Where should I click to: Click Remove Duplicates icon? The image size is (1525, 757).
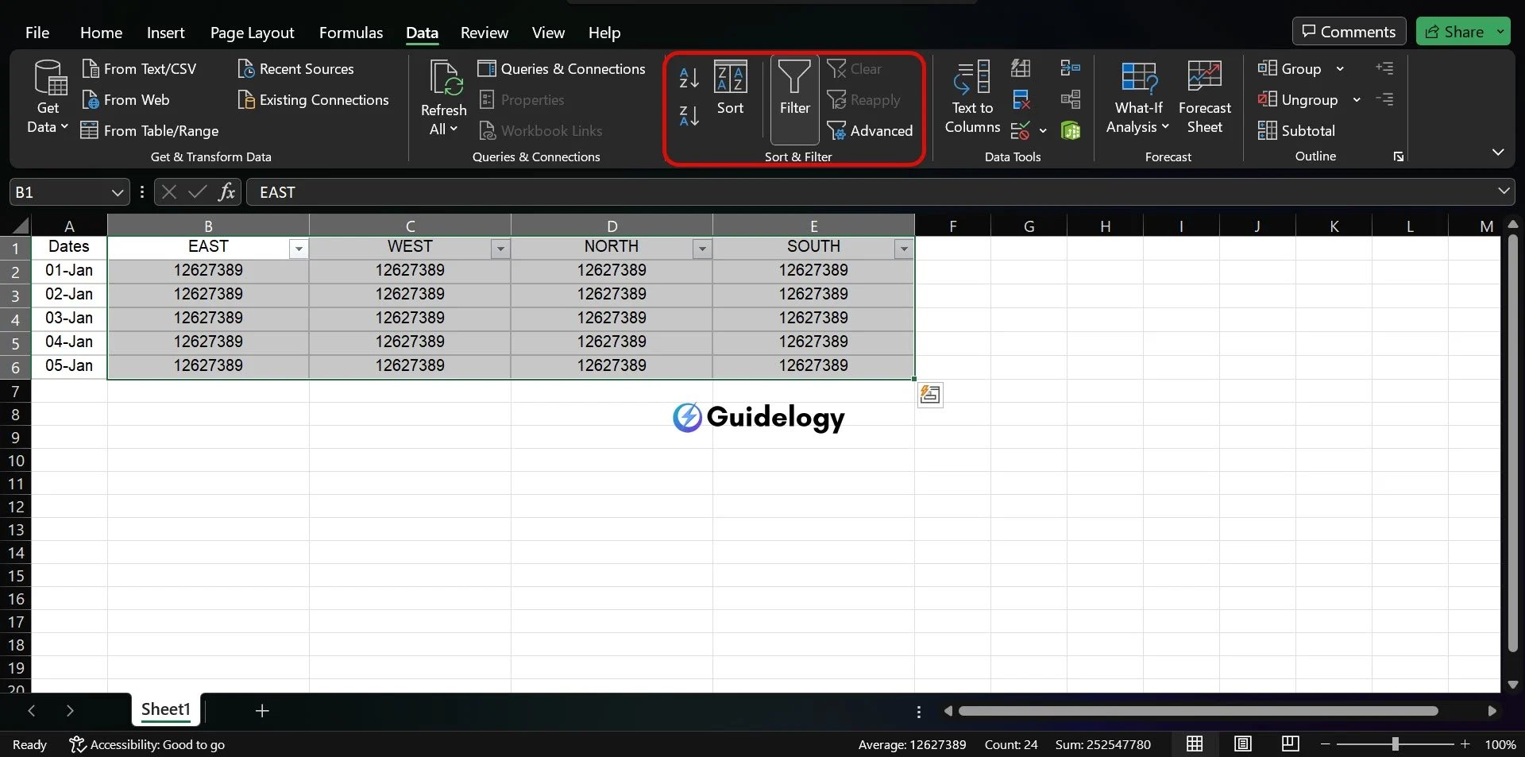[x=1021, y=100]
